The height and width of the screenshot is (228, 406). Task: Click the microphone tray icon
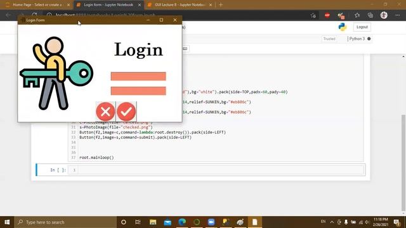tap(346, 222)
